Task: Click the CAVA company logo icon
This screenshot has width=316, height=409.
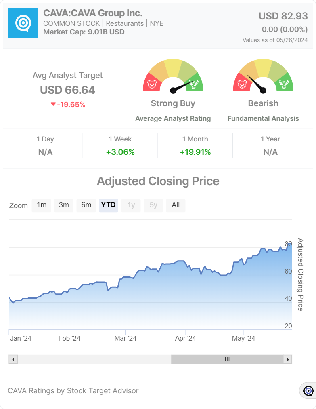Action: pos(23,23)
